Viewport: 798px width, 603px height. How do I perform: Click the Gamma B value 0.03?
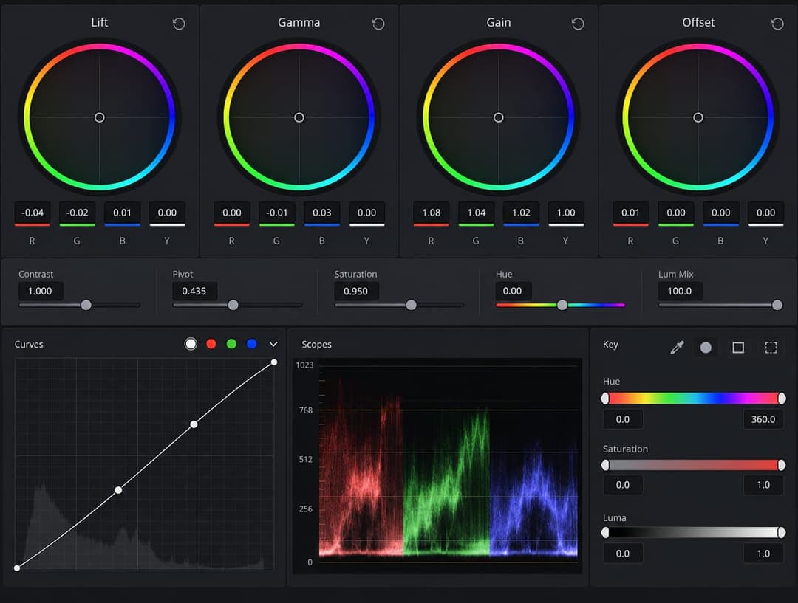[321, 213]
